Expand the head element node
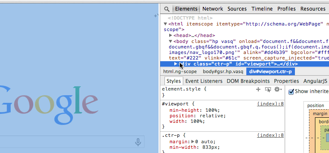 pyautogui.click(x=170, y=35)
